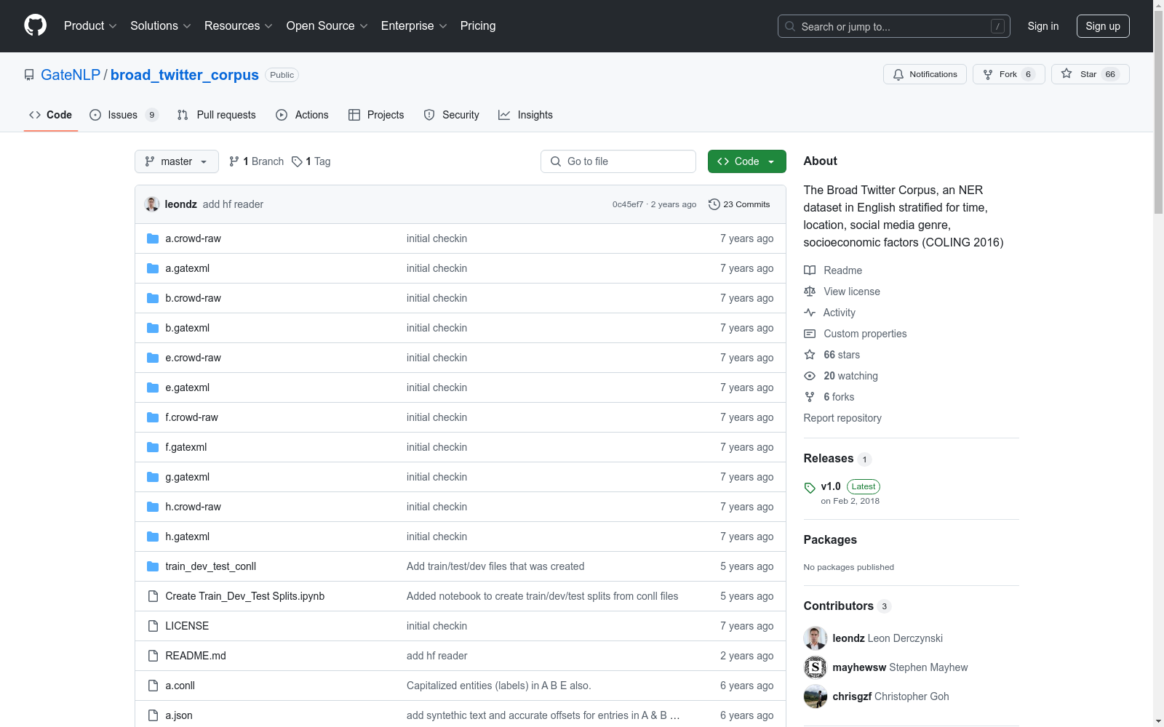Open the green Code dropdown button

[x=746, y=161]
